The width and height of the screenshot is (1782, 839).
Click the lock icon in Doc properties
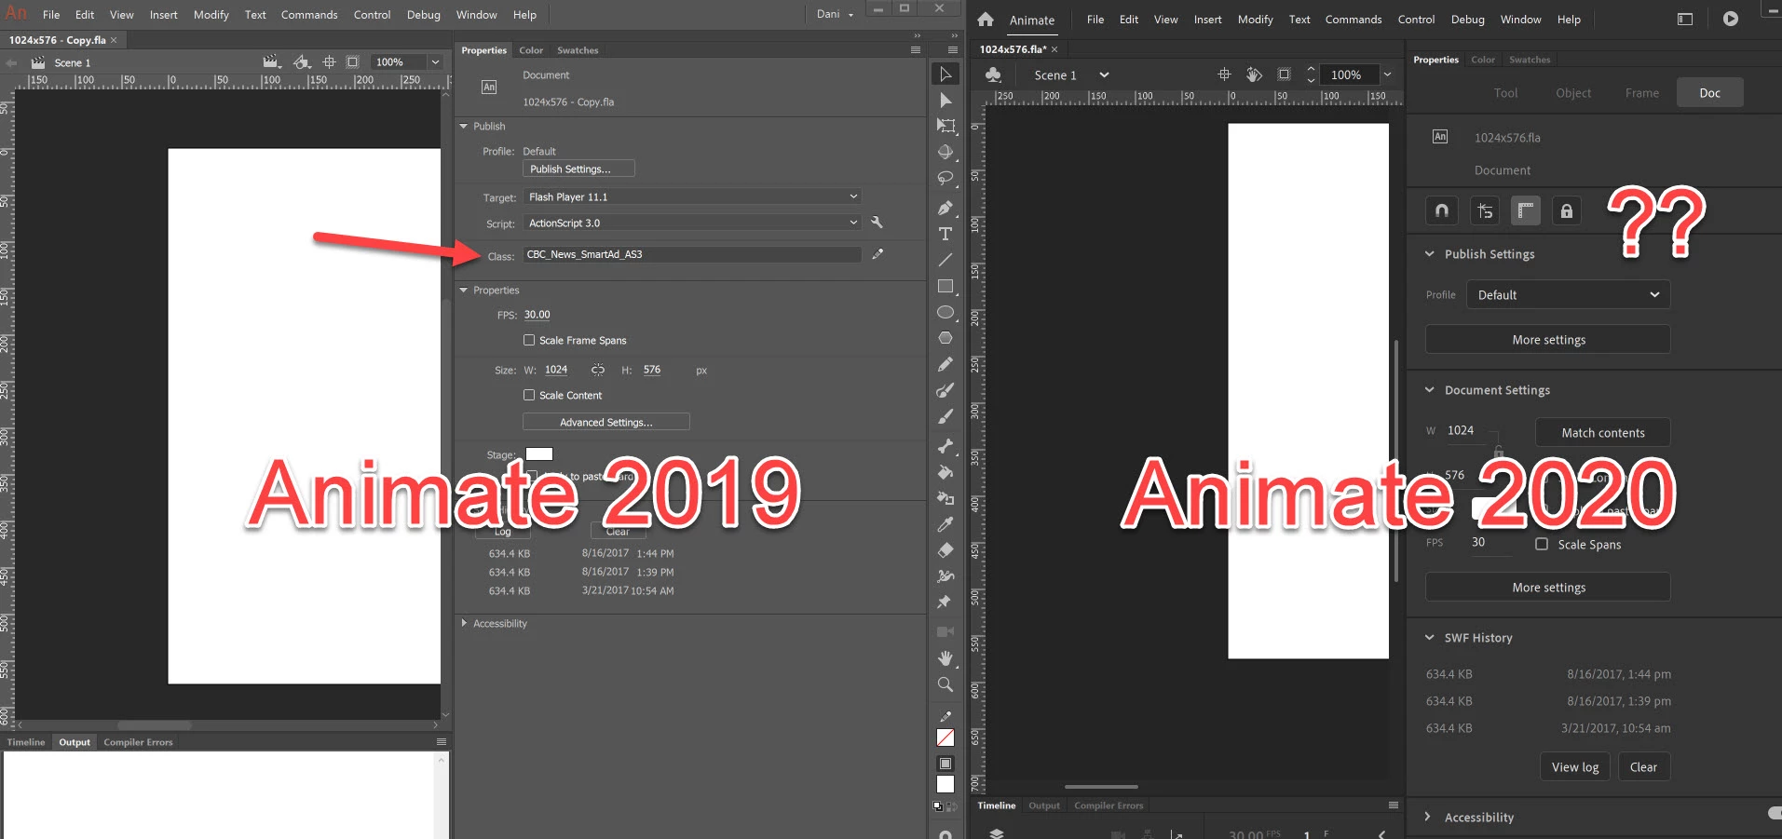(x=1567, y=211)
